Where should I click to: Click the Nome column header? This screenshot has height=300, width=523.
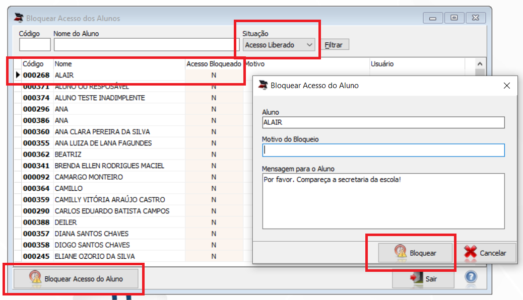(63, 63)
